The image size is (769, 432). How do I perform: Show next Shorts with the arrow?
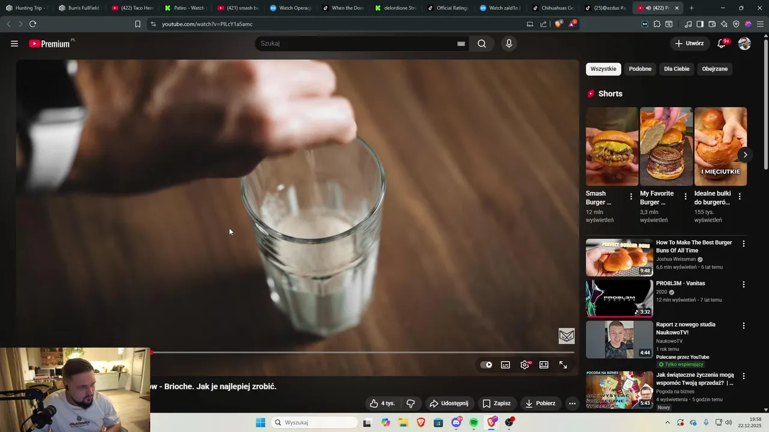click(x=745, y=155)
